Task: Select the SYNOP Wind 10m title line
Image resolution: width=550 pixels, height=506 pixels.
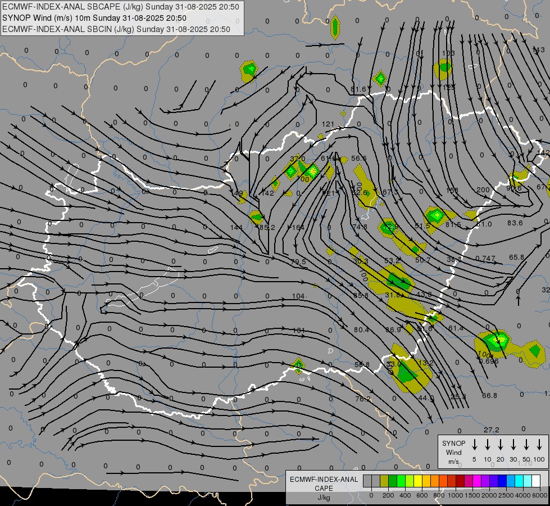Action: (x=94, y=18)
